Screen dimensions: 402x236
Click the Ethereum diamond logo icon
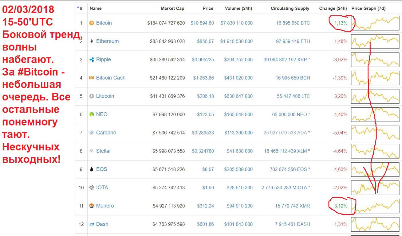click(x=92, y=41)
